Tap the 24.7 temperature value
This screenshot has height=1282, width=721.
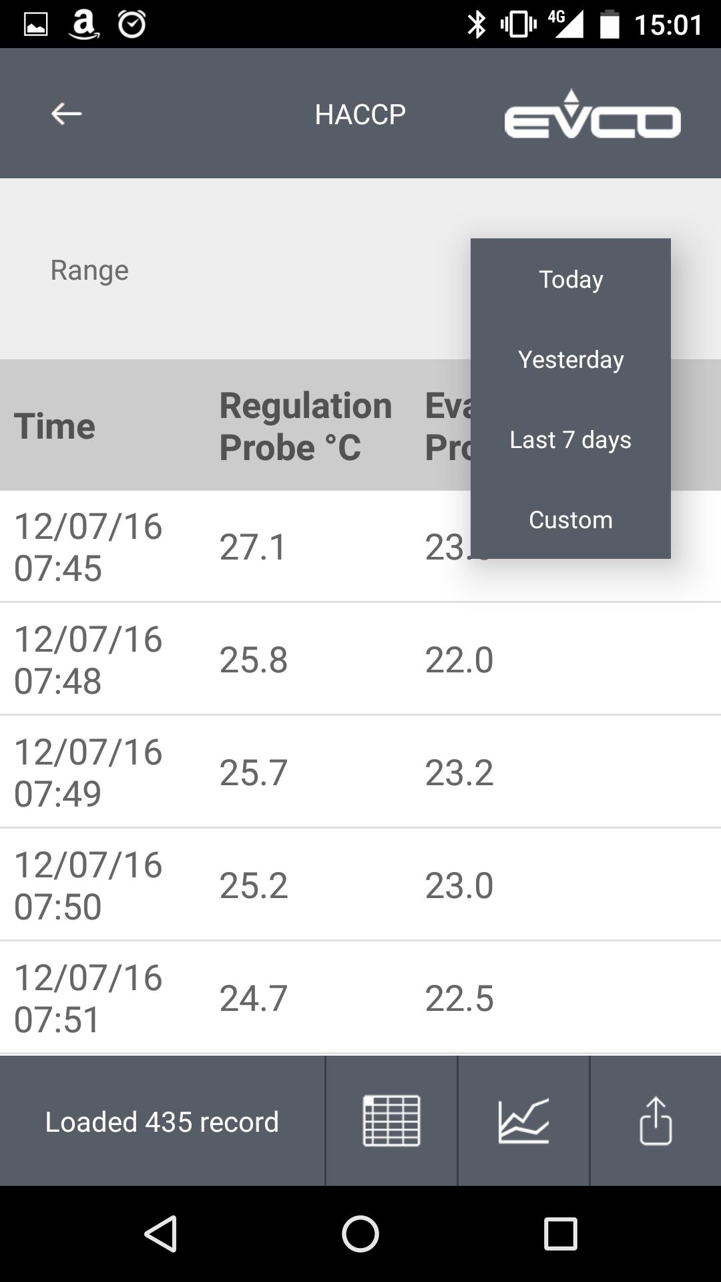point(254,998)
